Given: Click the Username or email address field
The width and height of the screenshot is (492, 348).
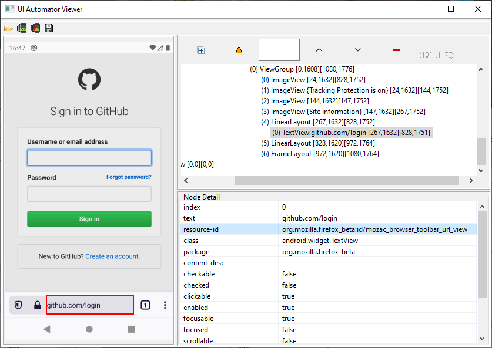Looking at the screenshot, I should tap(89, 158).
